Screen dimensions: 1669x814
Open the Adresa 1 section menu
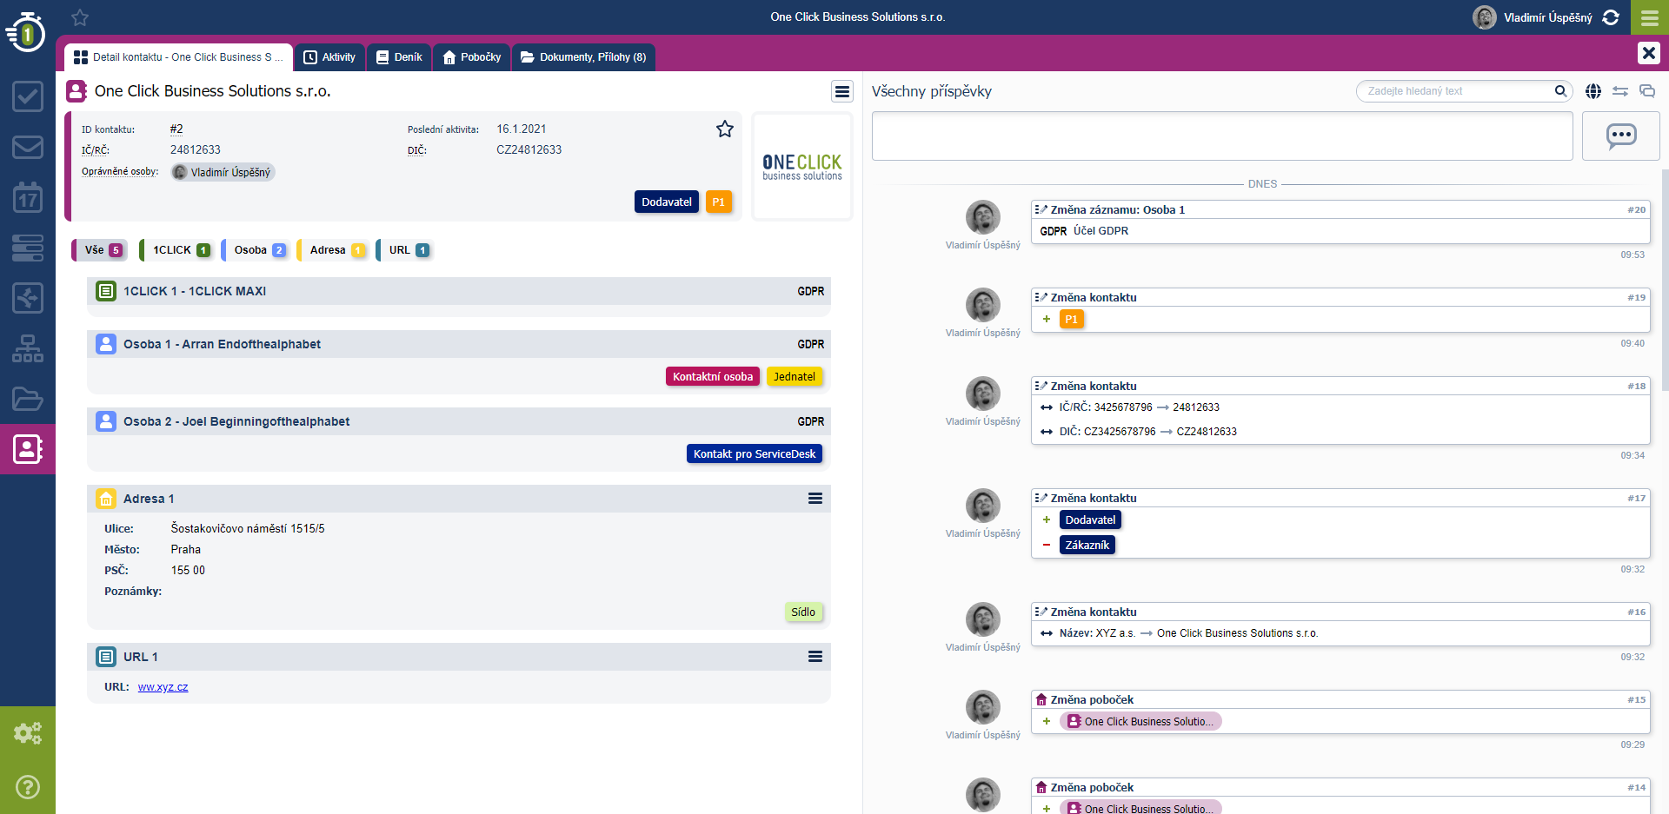coord(815,499)
